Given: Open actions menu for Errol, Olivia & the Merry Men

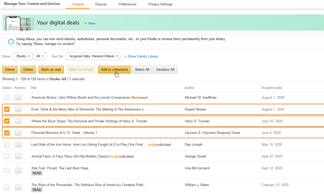Looking at the screenshot, I should tap(18, 109).
